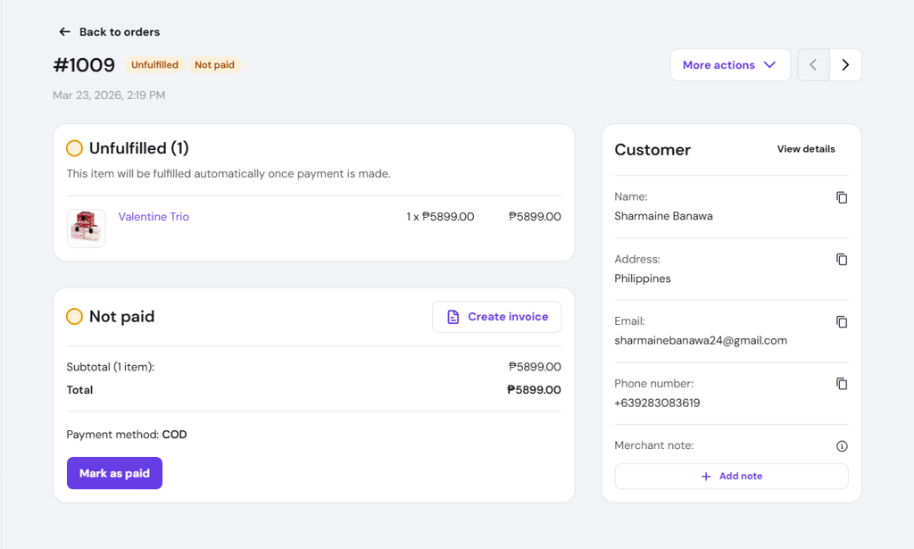Copy the address using the copy icon

[x=841, y=260]
